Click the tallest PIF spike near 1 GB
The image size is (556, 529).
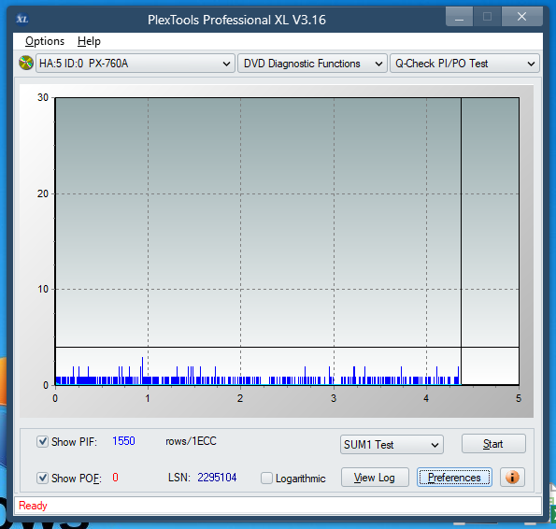coord(142,370)
